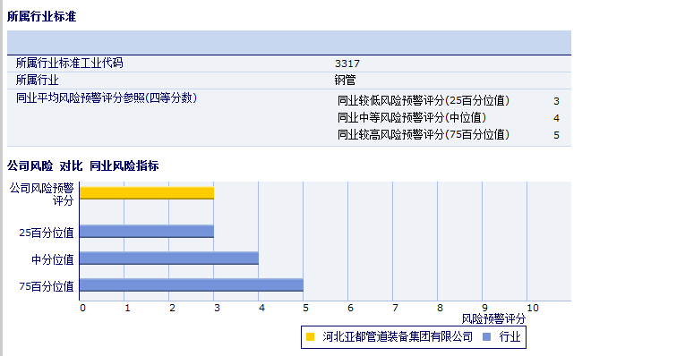Select 同业较低风险预警评分(25百分位值) text

[x=424, y=101]
